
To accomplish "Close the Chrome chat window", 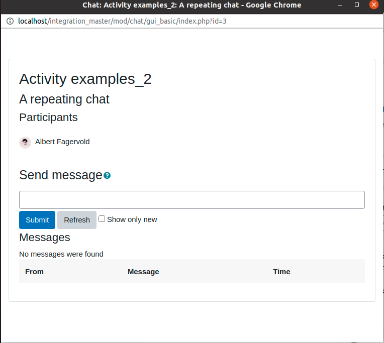I will pos(374,5).
